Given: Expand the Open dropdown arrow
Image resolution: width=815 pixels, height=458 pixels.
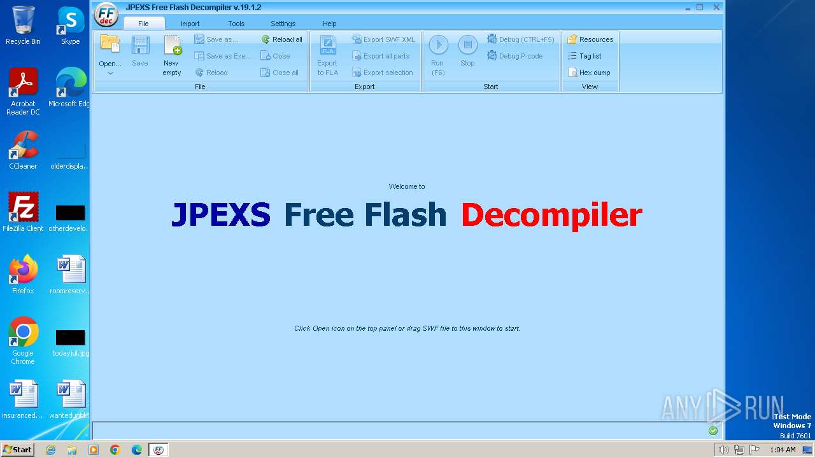Looking at the screenshot, I should click(x=110, y=74).
